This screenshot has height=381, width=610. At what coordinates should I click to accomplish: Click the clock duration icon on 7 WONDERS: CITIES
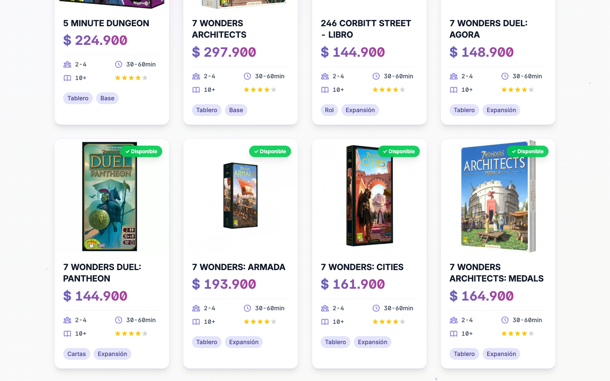pos(375,308)
